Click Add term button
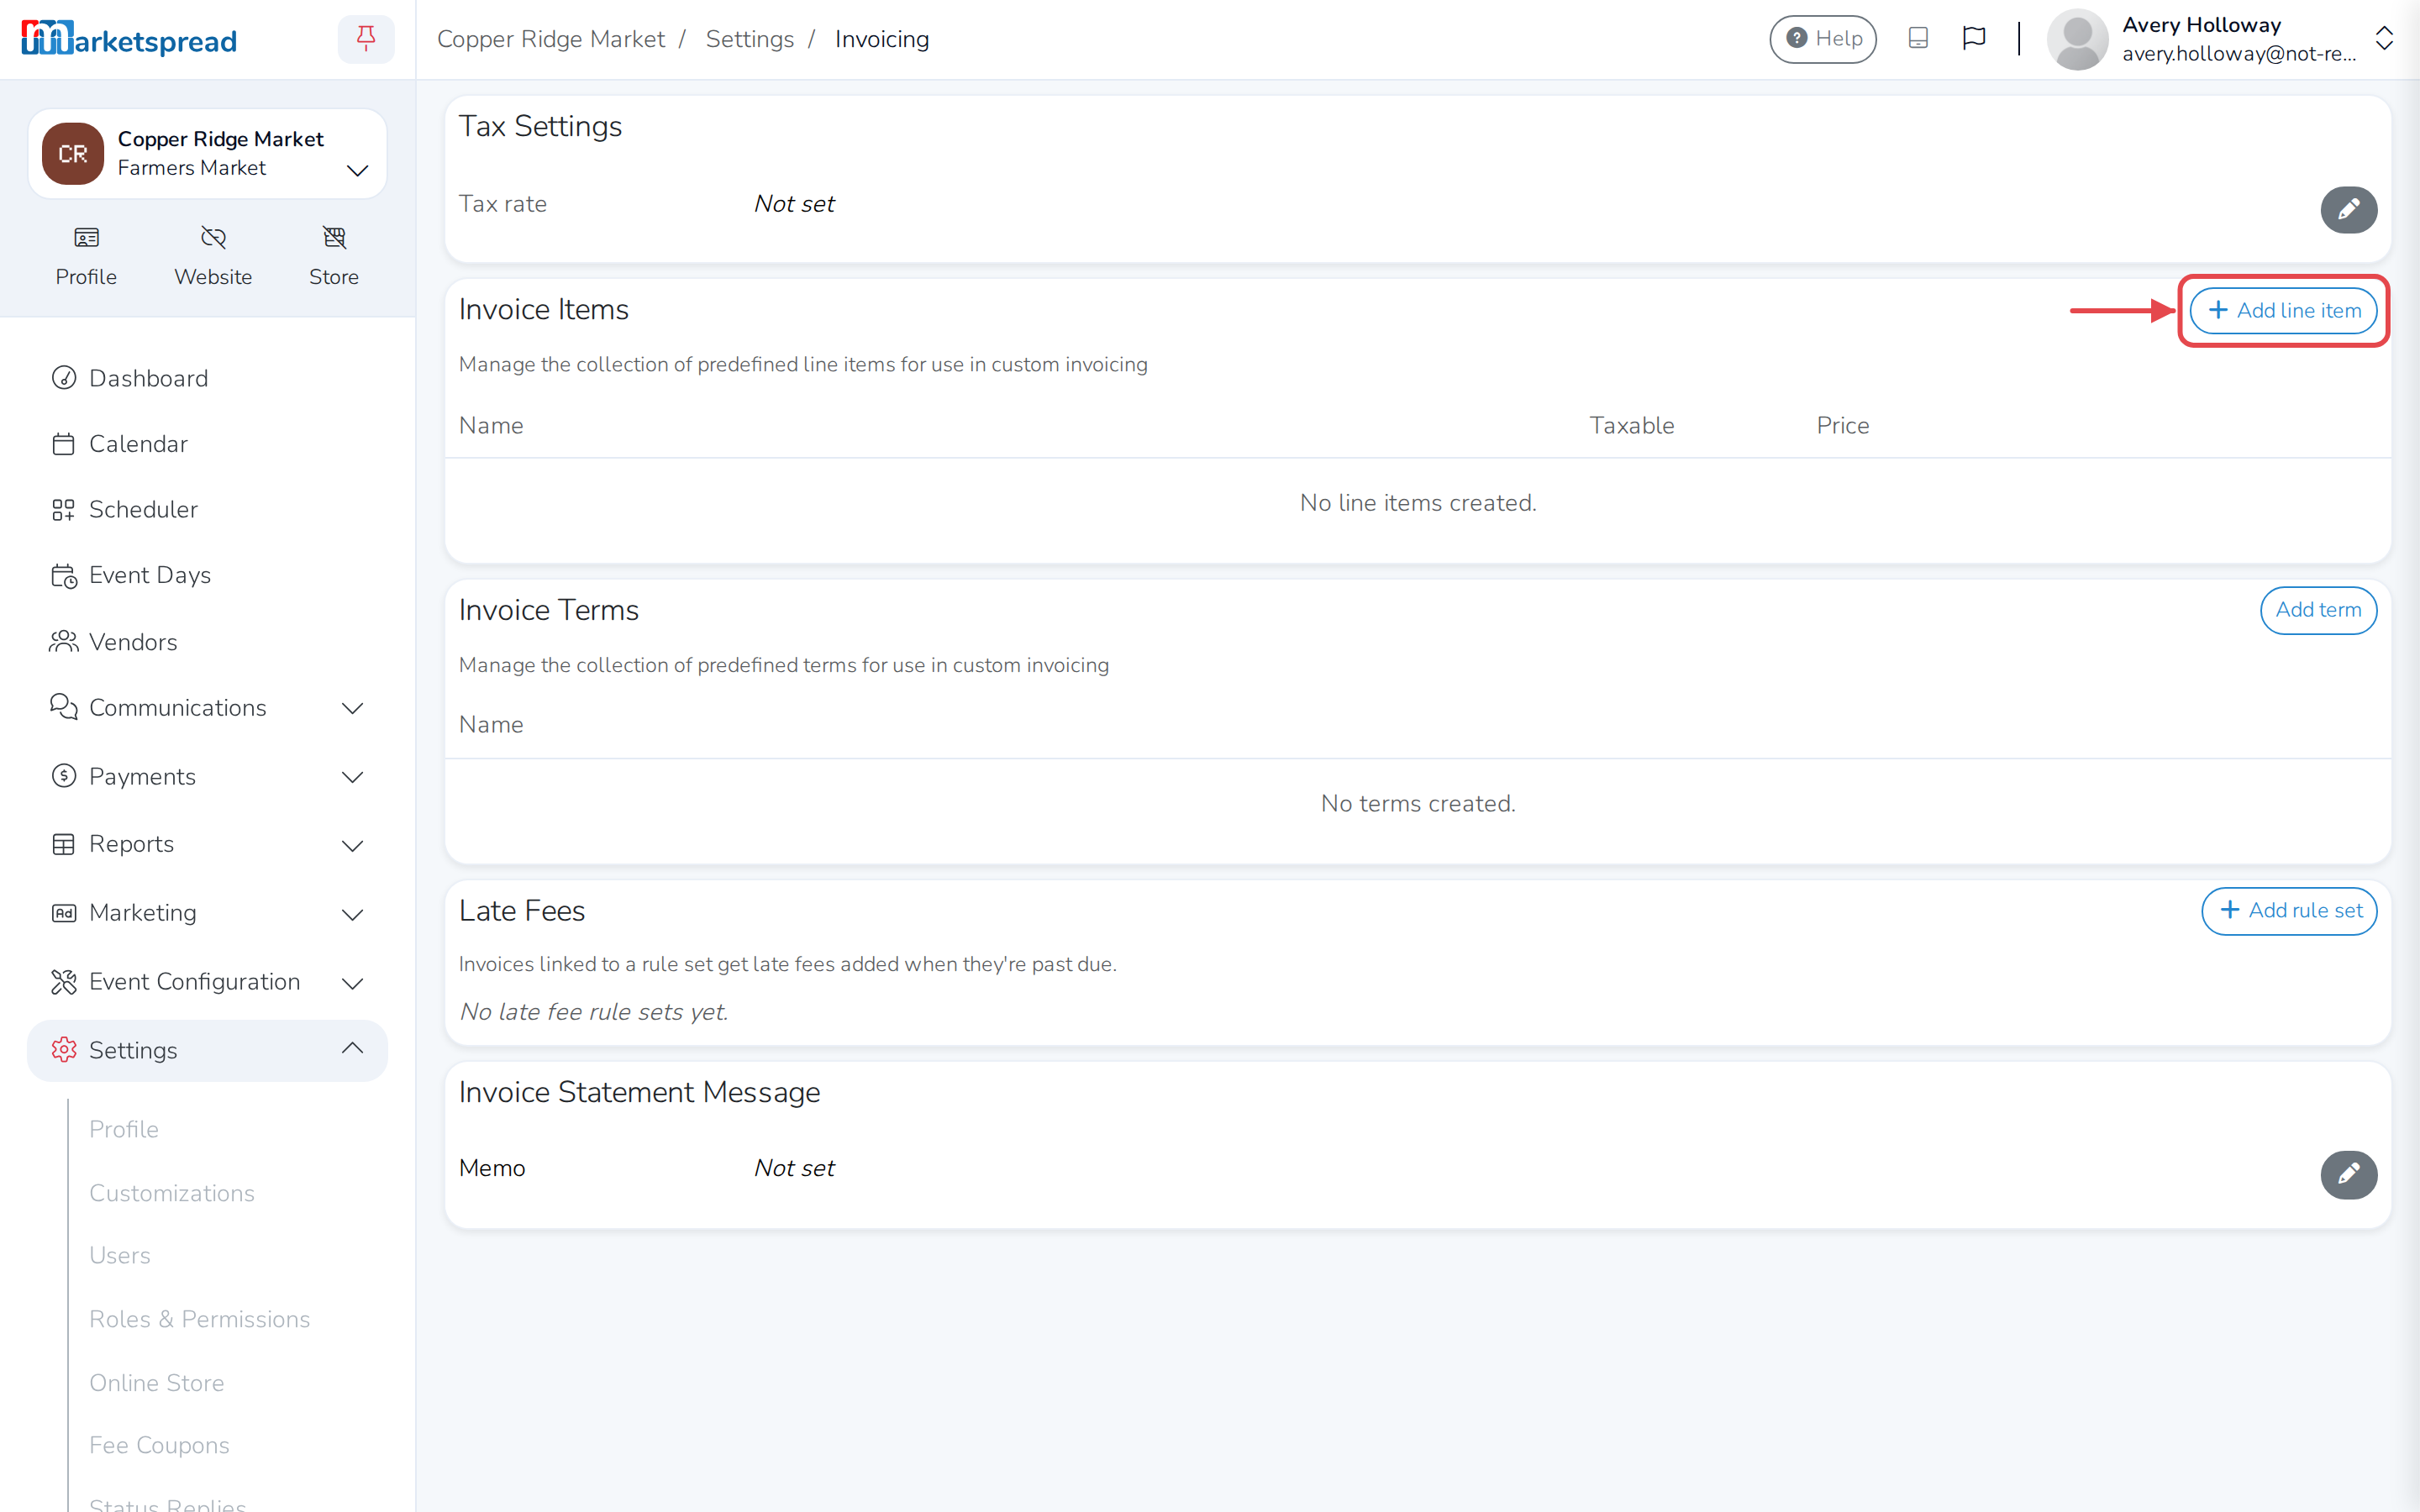 tap(2318, 610)
